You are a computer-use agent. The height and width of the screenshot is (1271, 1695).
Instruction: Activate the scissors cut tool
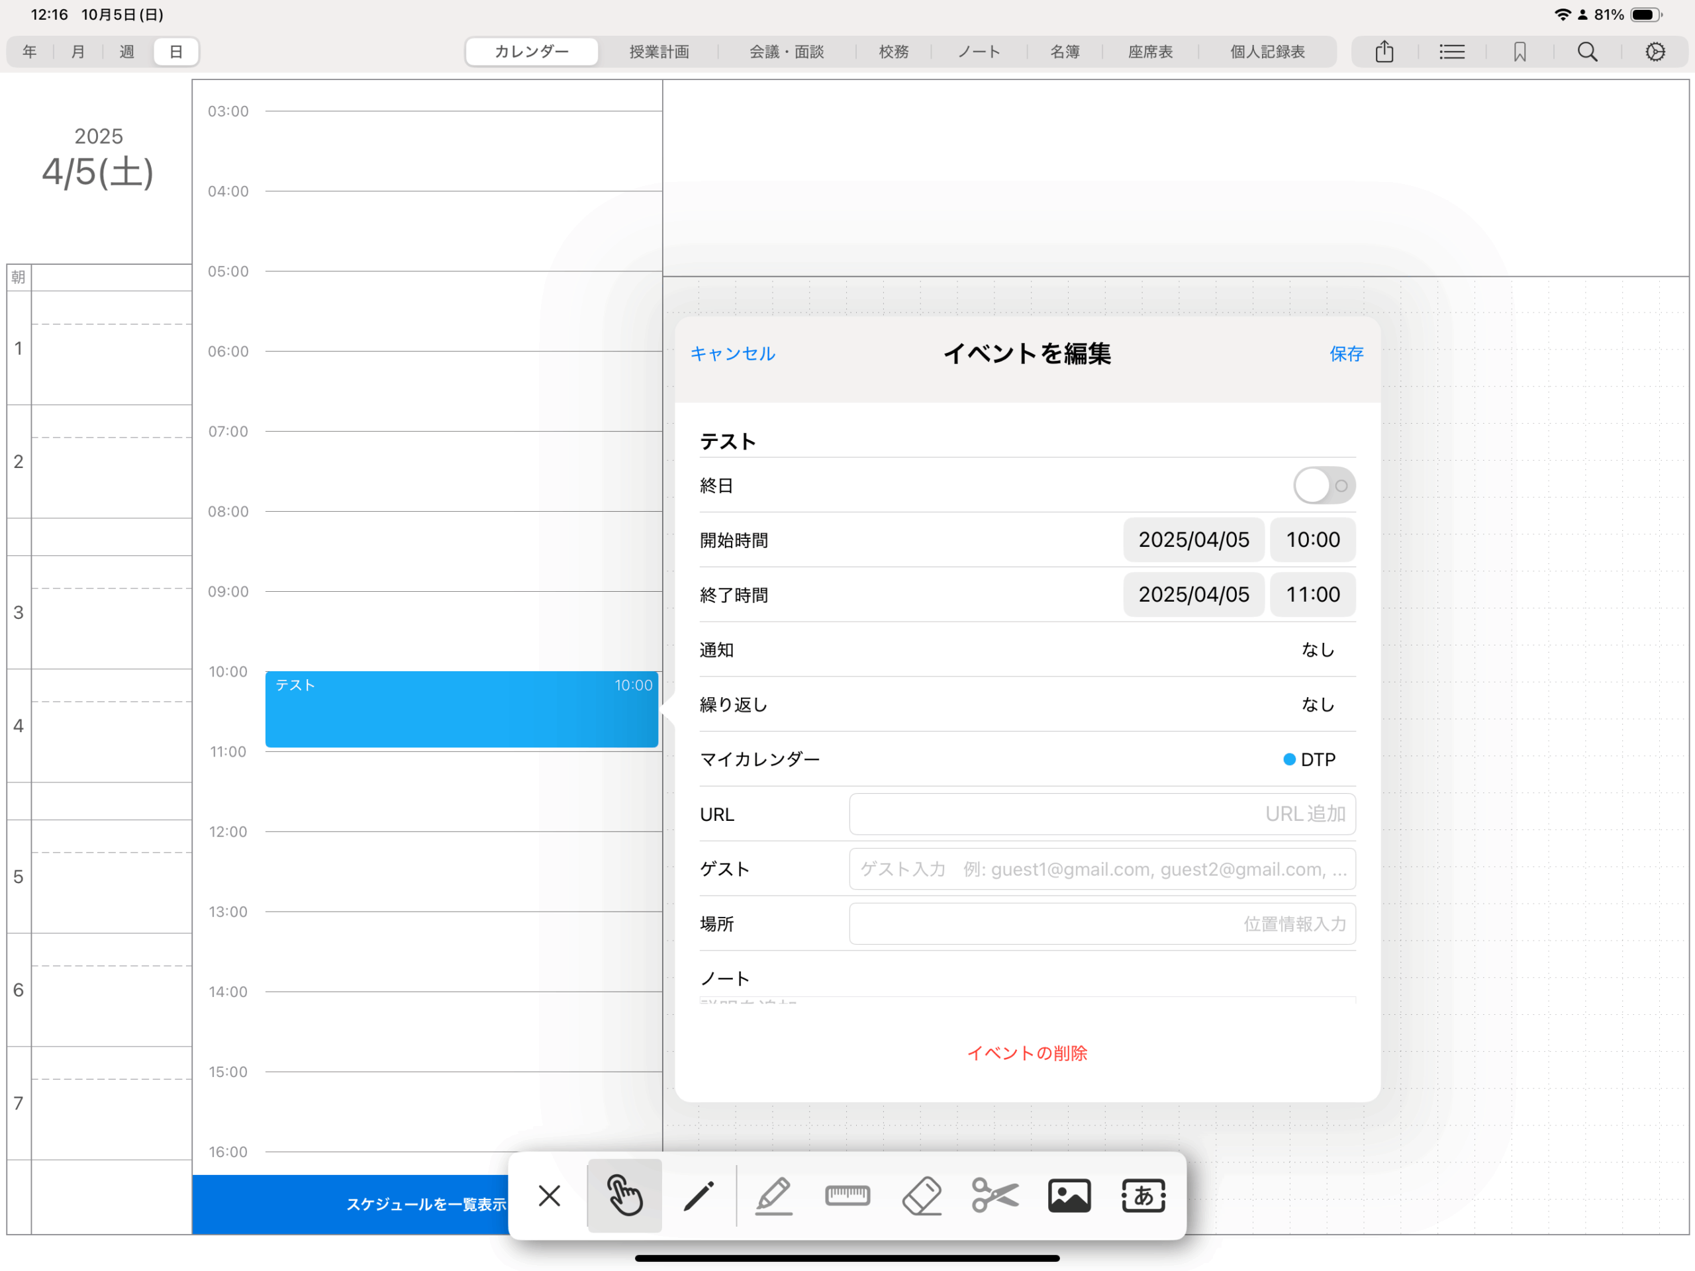click(995, 1195)
